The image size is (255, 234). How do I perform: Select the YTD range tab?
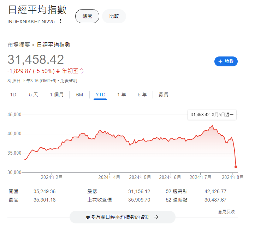pos(100,95)
